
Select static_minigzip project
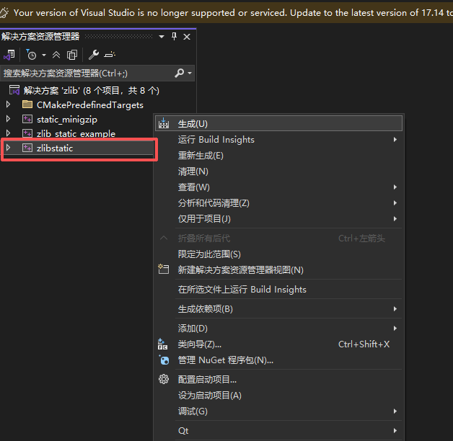tap(67, 120)
